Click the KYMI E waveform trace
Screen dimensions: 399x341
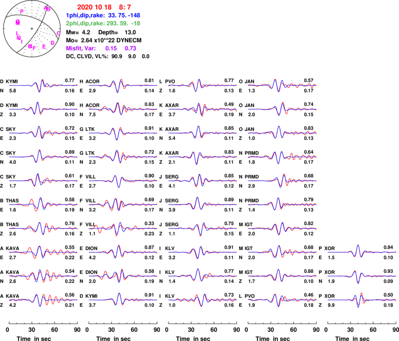point(123,300)
